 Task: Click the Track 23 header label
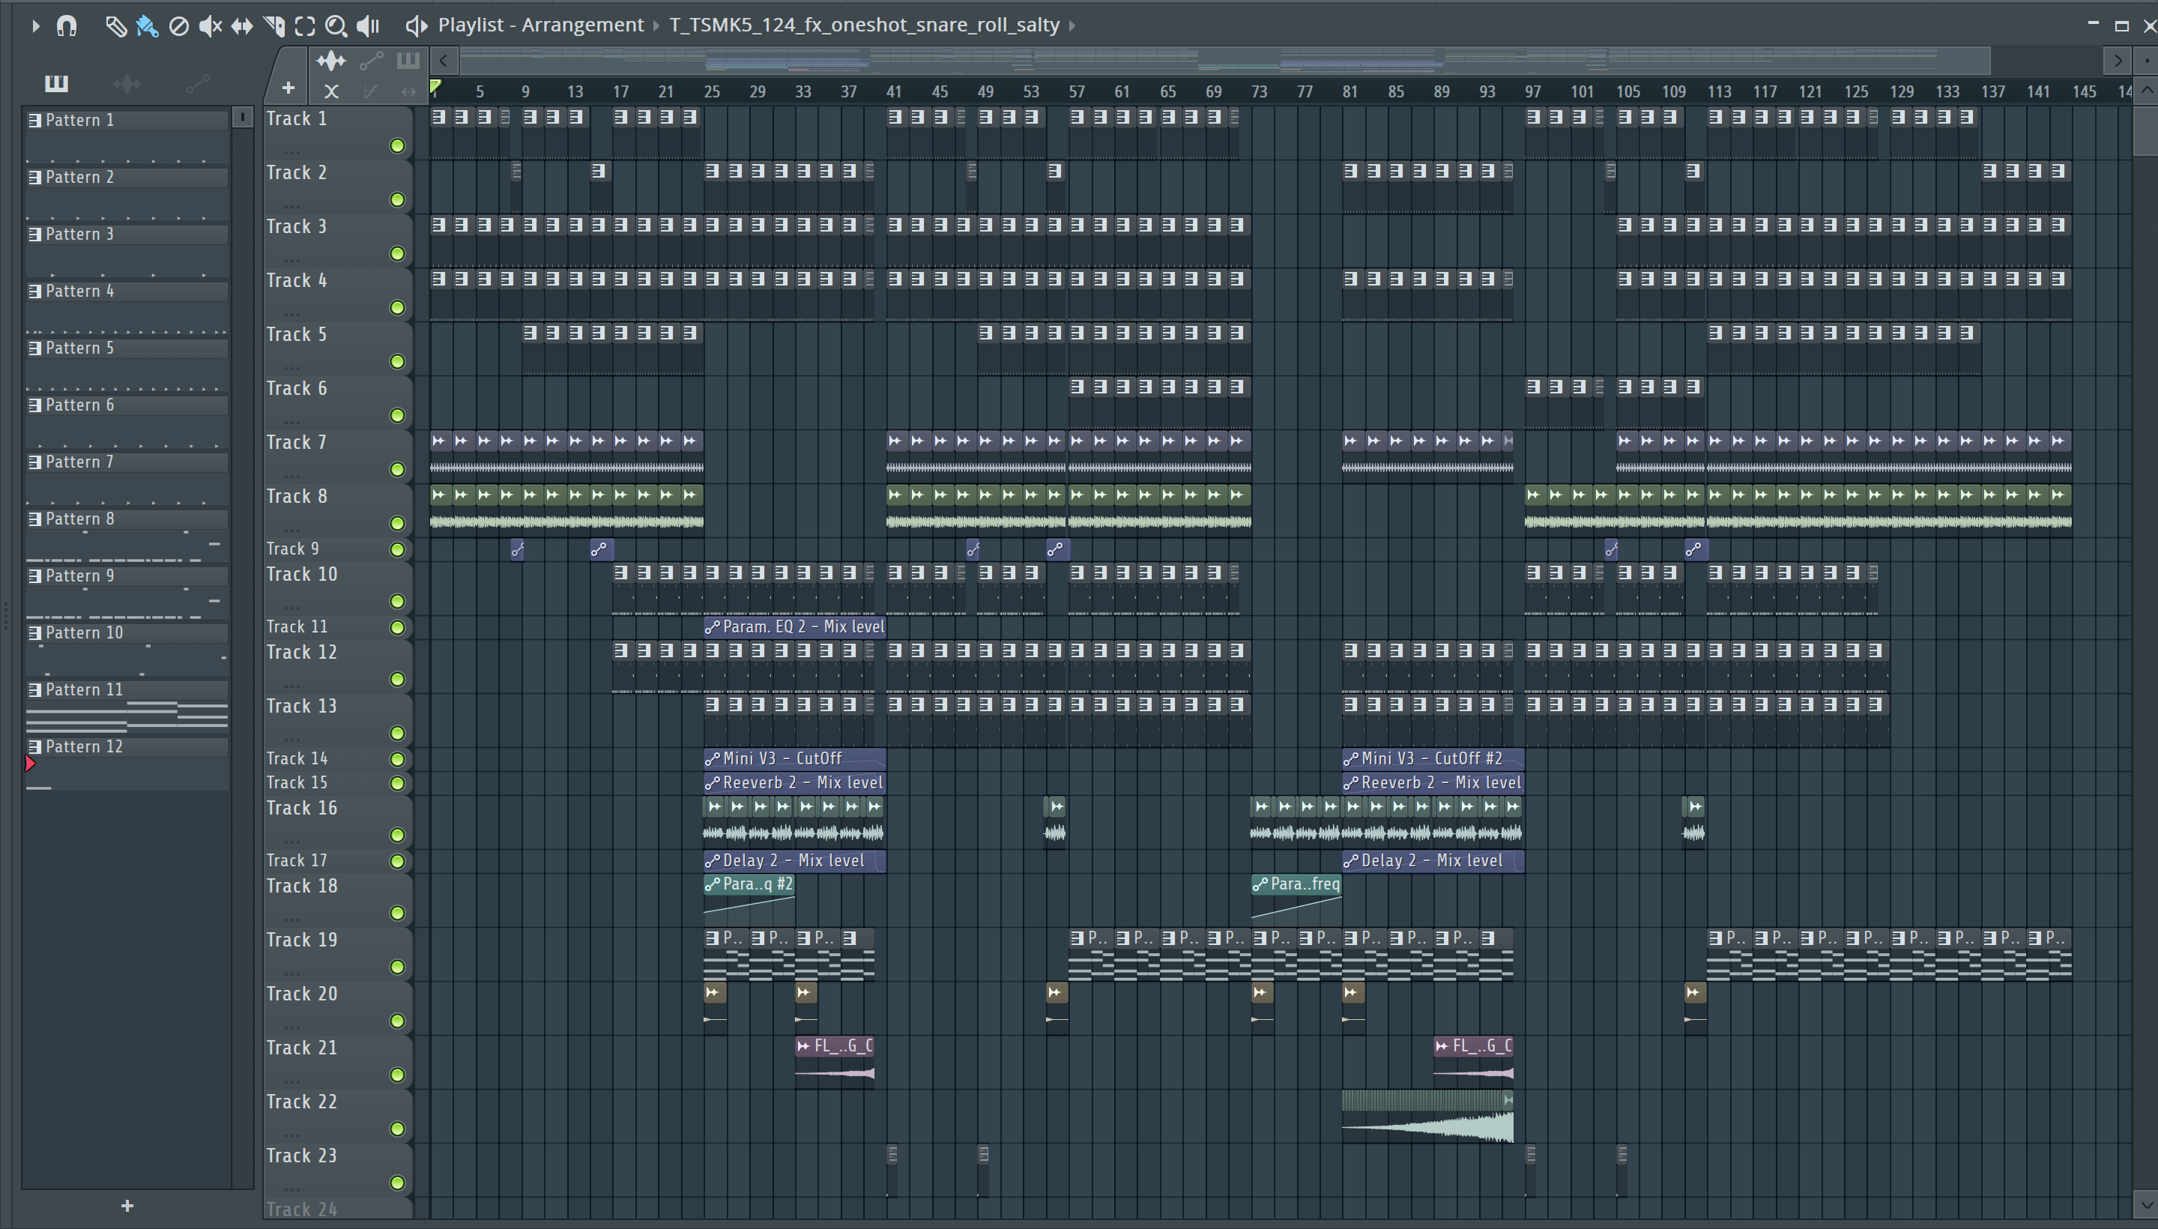[301, 1156]
